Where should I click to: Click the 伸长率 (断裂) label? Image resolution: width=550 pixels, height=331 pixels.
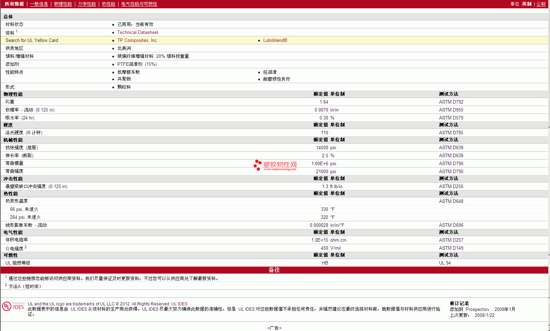coord(19,156)
